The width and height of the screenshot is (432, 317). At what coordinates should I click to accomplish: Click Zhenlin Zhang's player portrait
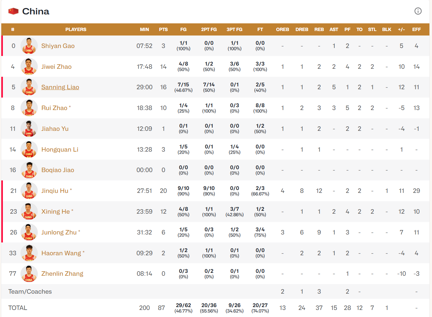29,274
